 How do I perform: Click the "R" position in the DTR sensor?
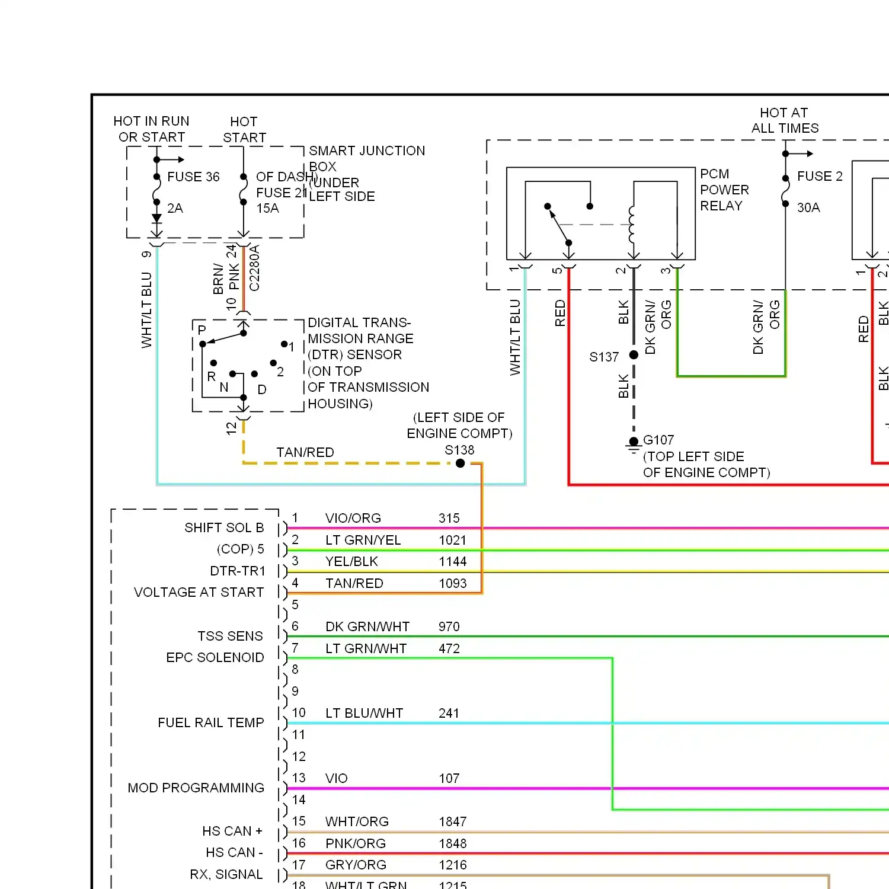pyautogui.click(x=211, y=376)
